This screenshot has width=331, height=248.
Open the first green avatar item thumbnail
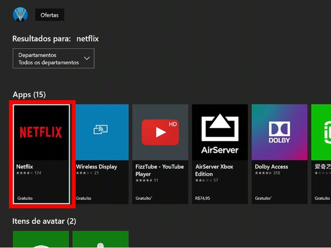[x=41, y=239]
